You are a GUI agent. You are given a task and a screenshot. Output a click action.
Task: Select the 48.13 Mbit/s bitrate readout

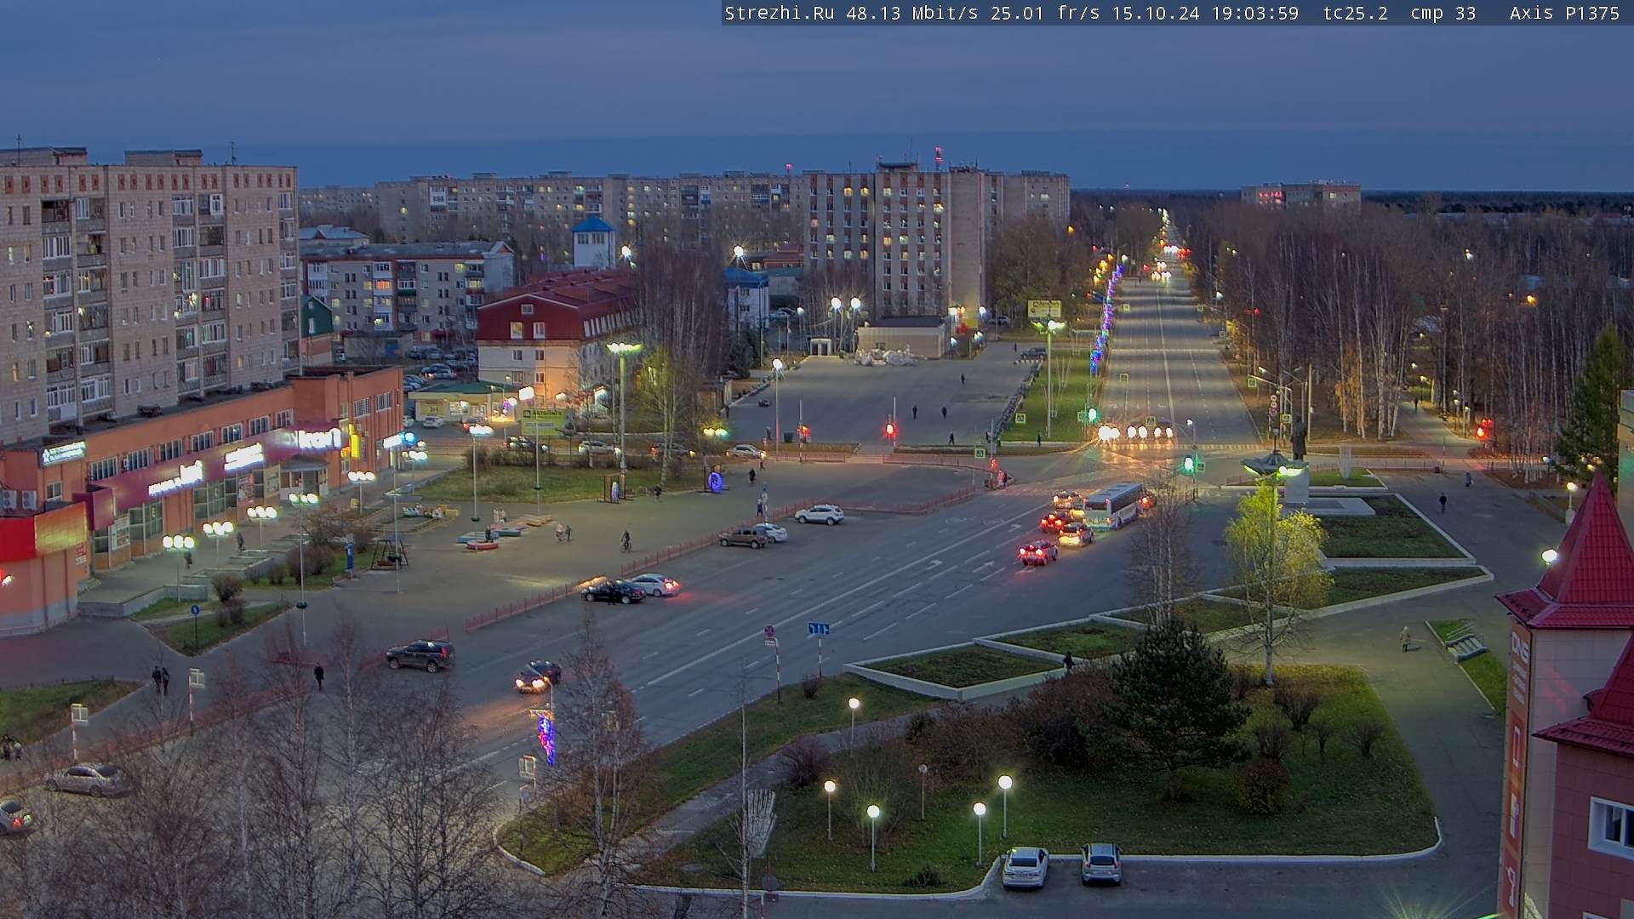pos(911,13)
